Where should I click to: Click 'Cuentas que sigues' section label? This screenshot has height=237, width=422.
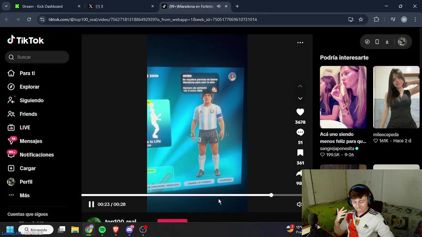(x=28, y=214)
